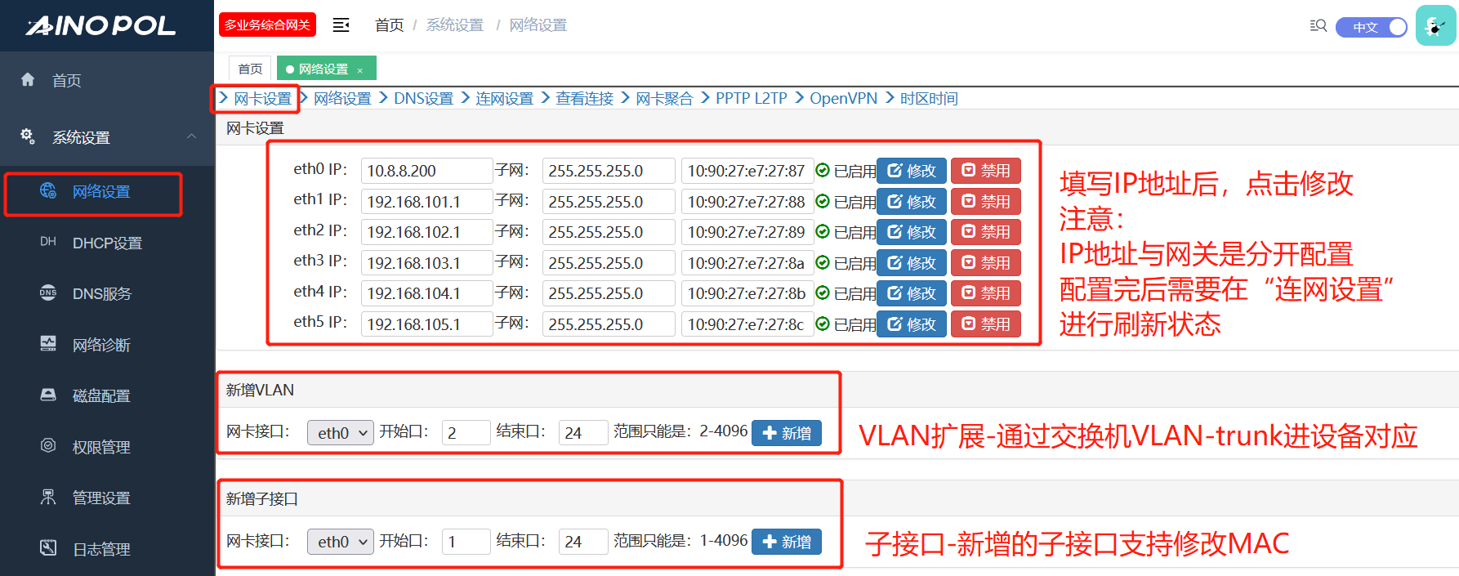
Task: Open 权限管理 in the sidebar
Action: [x=101, y=447]
